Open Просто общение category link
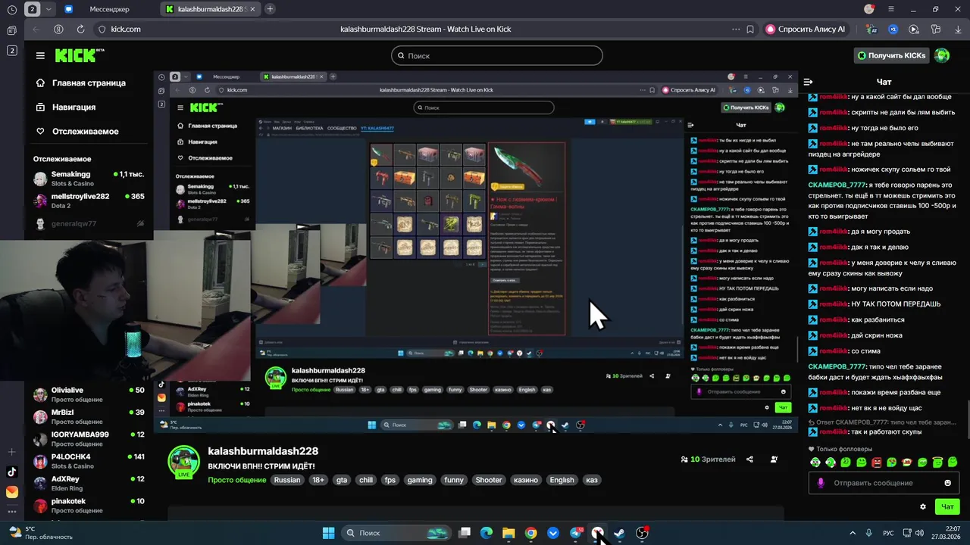The height and width of the screenshot is (545, 970). [237, 480]
